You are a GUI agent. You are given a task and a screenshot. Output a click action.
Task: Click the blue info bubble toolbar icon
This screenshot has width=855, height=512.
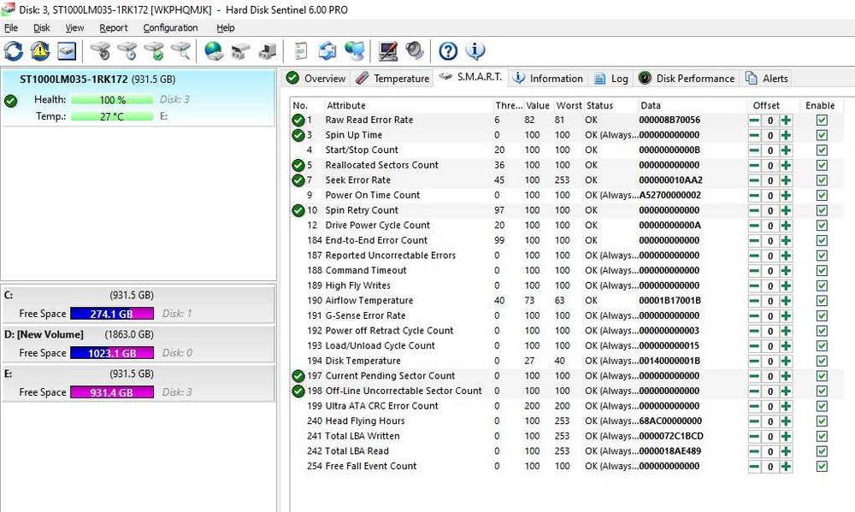(475, 51)
